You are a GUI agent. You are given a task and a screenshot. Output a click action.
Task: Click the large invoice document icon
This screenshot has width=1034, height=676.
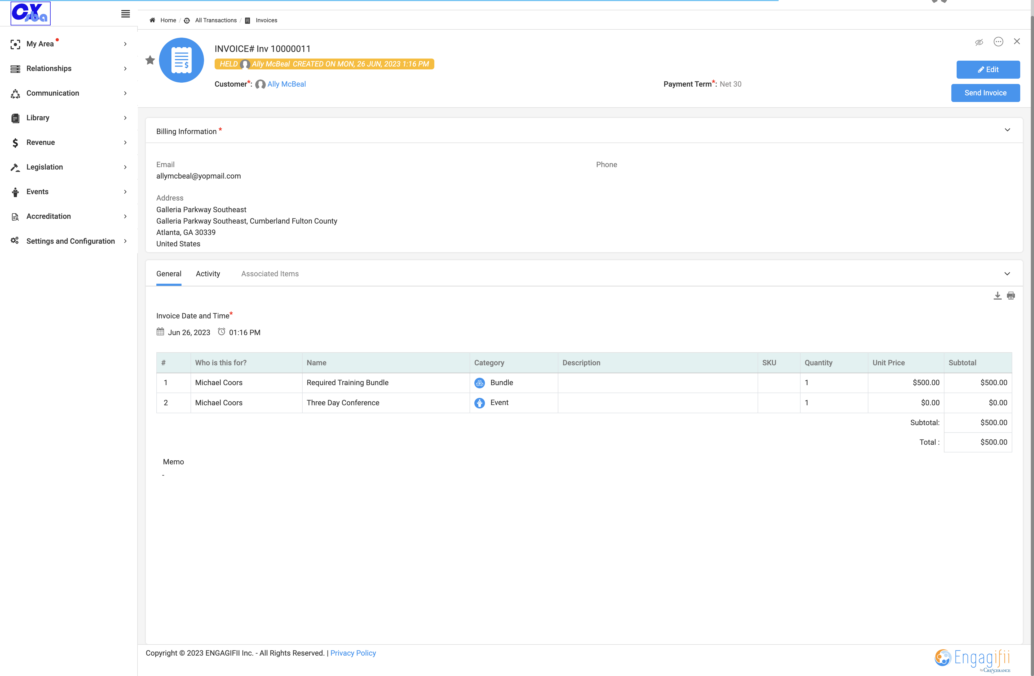point(181,60)
